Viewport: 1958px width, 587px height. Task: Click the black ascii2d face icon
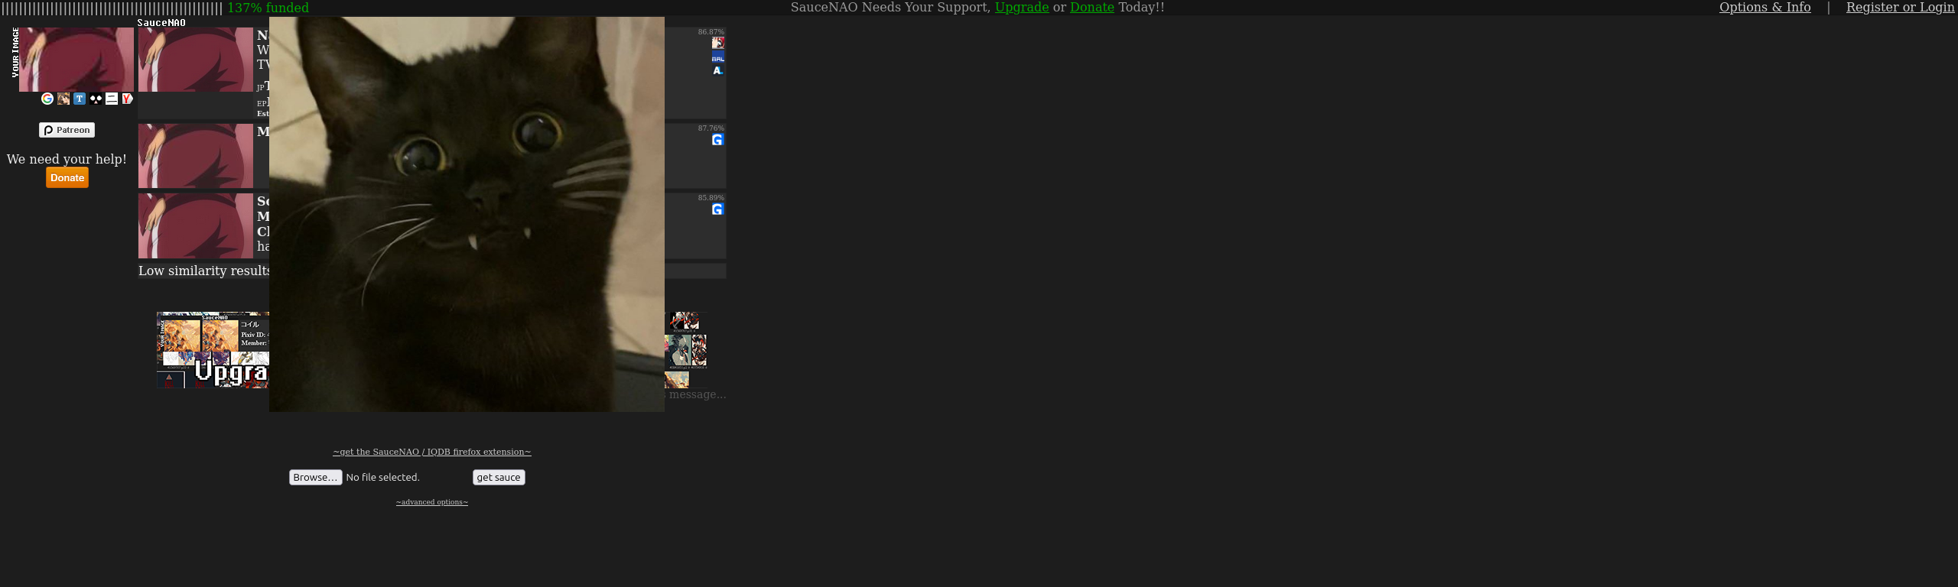[96, 99]
